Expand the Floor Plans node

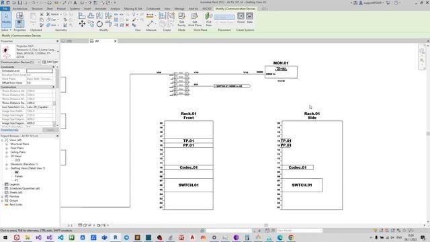[x=7, y=148]
